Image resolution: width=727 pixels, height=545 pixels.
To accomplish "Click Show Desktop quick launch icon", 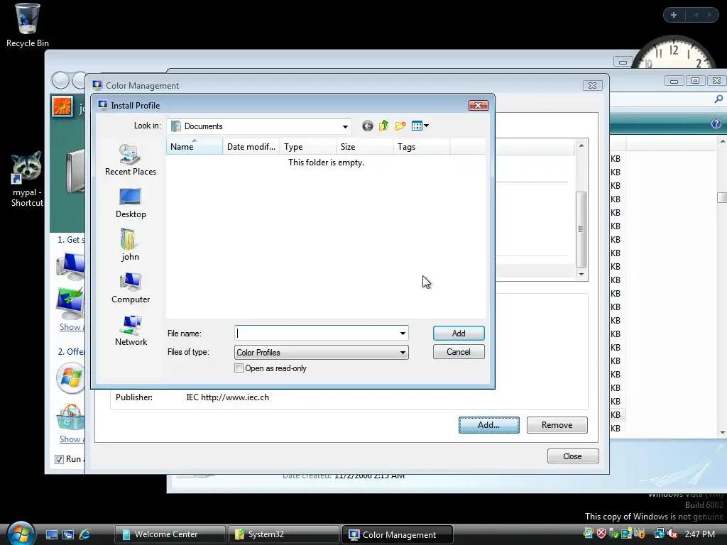I will click(x=51, y=534).
